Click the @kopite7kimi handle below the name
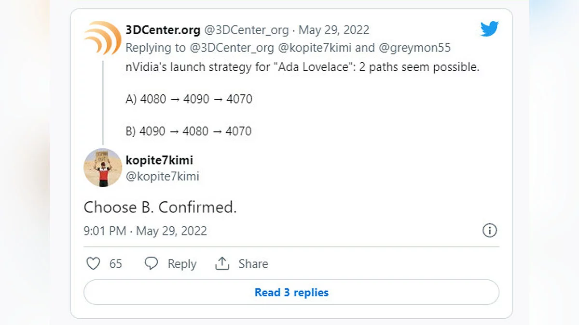579x325 pixels. tap(162, 176)
